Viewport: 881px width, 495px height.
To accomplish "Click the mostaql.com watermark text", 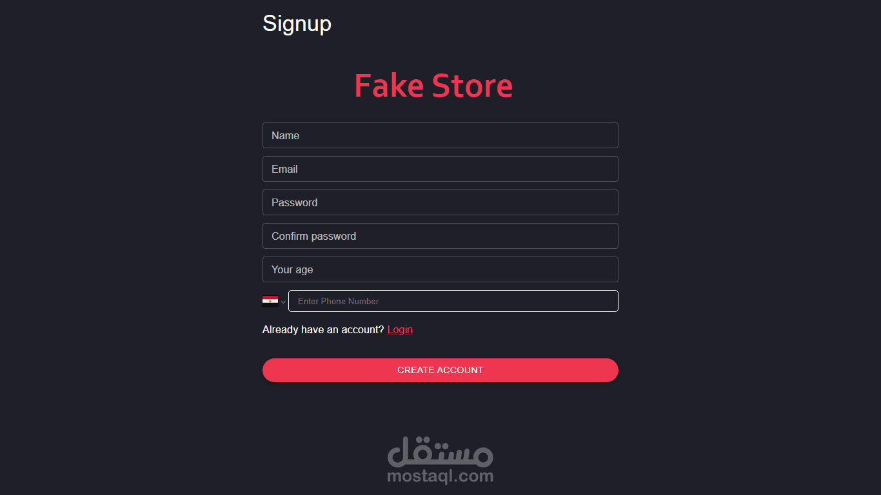I will click(x=440, y=476).
